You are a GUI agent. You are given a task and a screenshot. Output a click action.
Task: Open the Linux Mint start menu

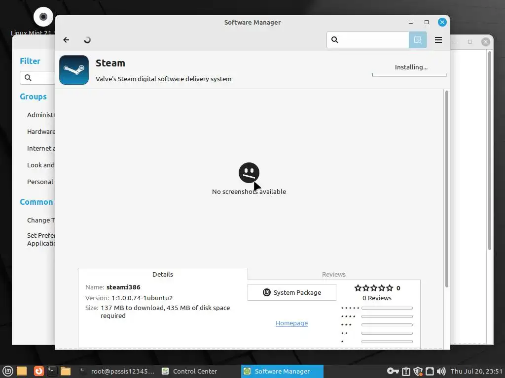pos(8,371)
